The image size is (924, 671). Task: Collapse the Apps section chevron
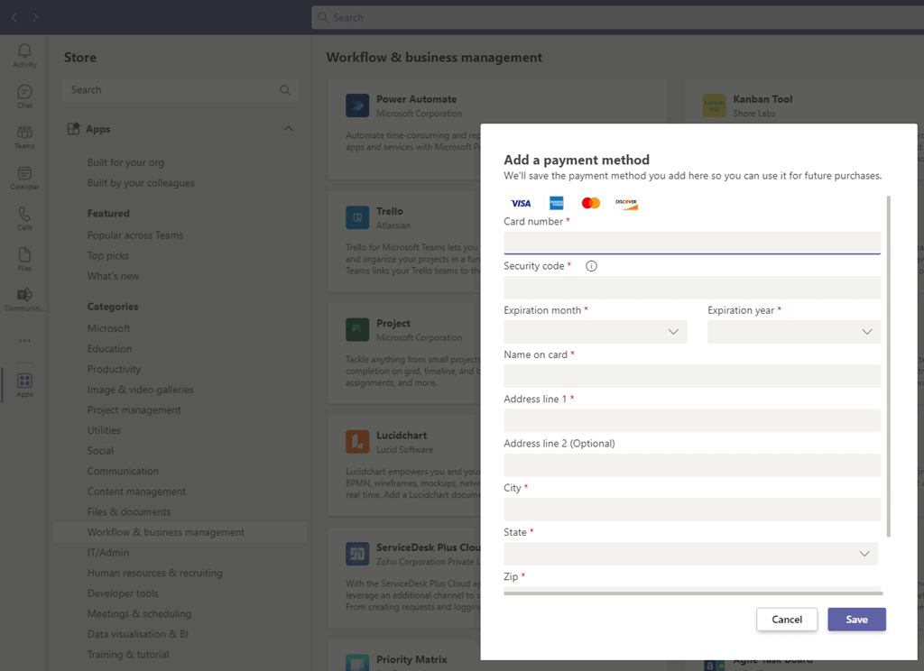(288, 129)
